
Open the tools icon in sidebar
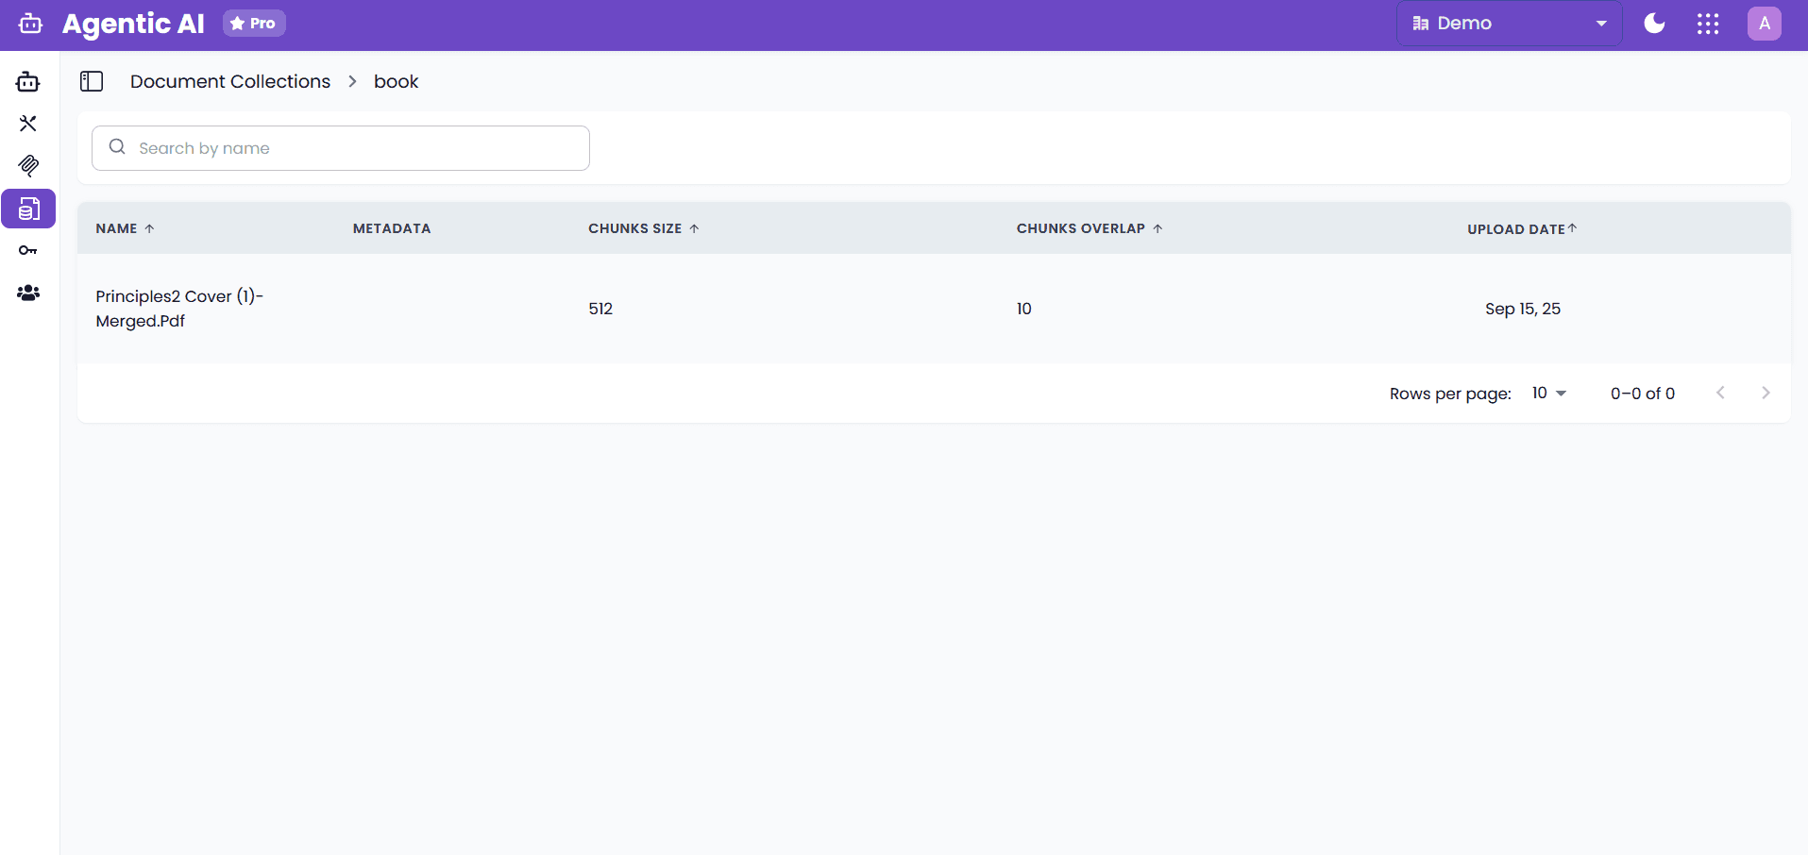pyautogui.click(x=28, y=124)
